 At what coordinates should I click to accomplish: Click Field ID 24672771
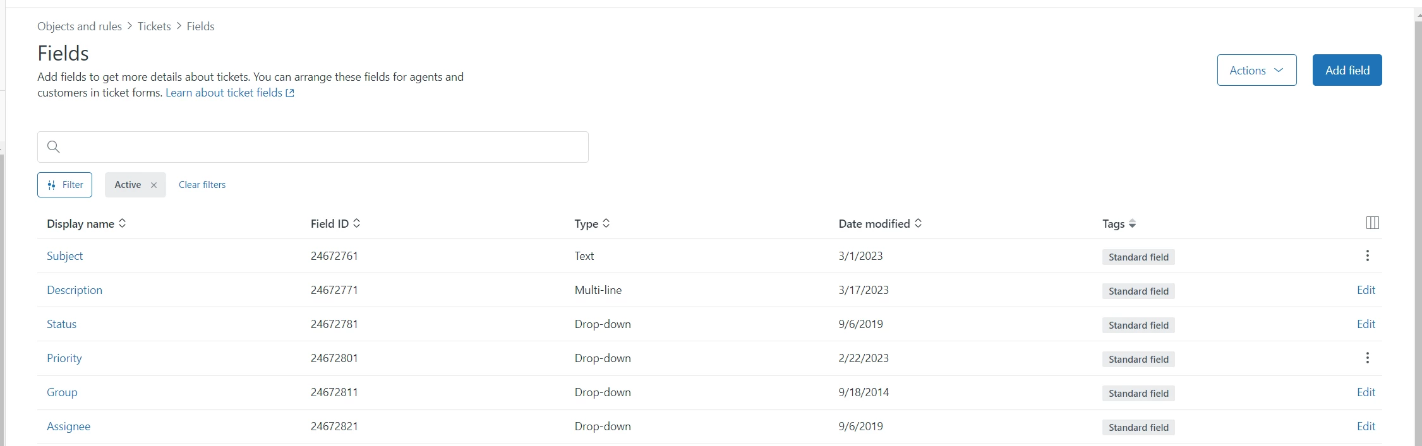coord(334,290)
